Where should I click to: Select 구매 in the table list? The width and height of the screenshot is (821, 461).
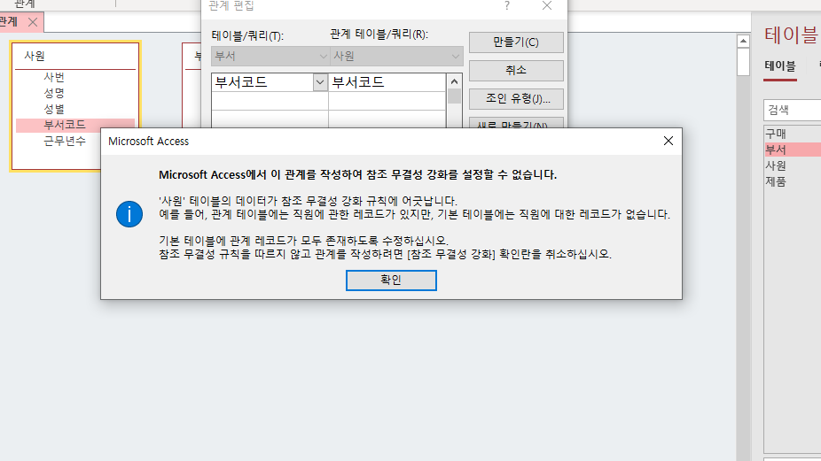(777, 133)
